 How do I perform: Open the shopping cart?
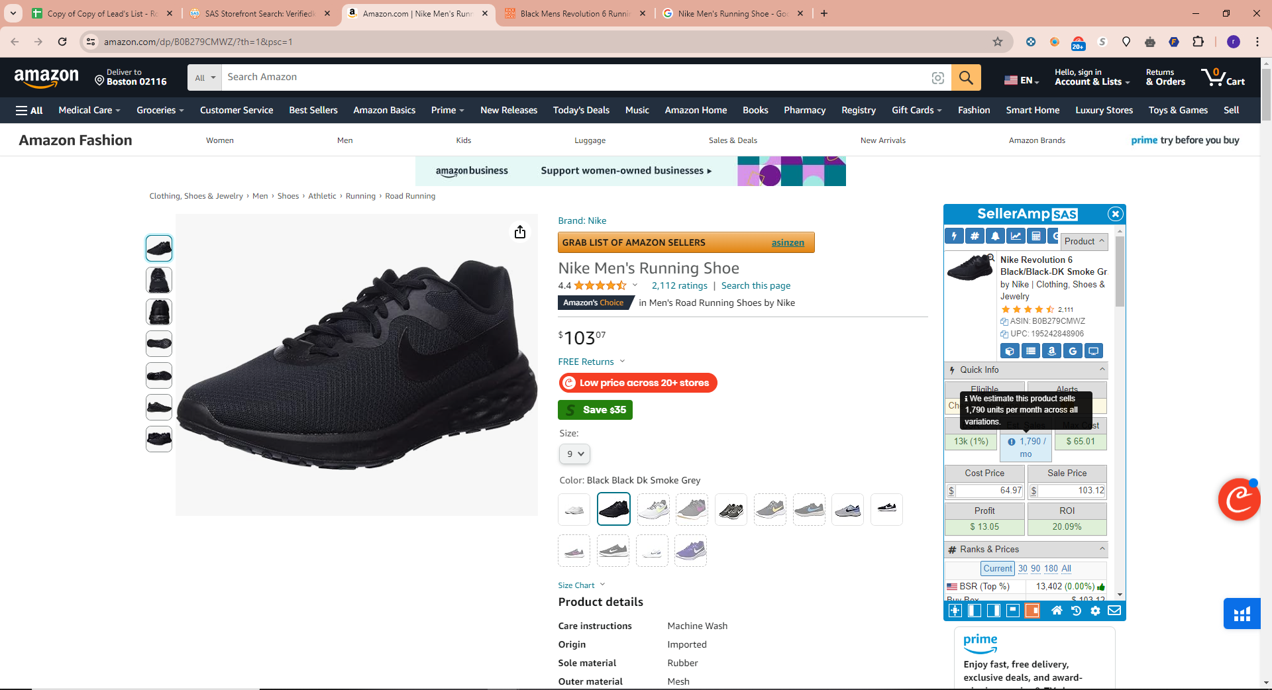1223,77
